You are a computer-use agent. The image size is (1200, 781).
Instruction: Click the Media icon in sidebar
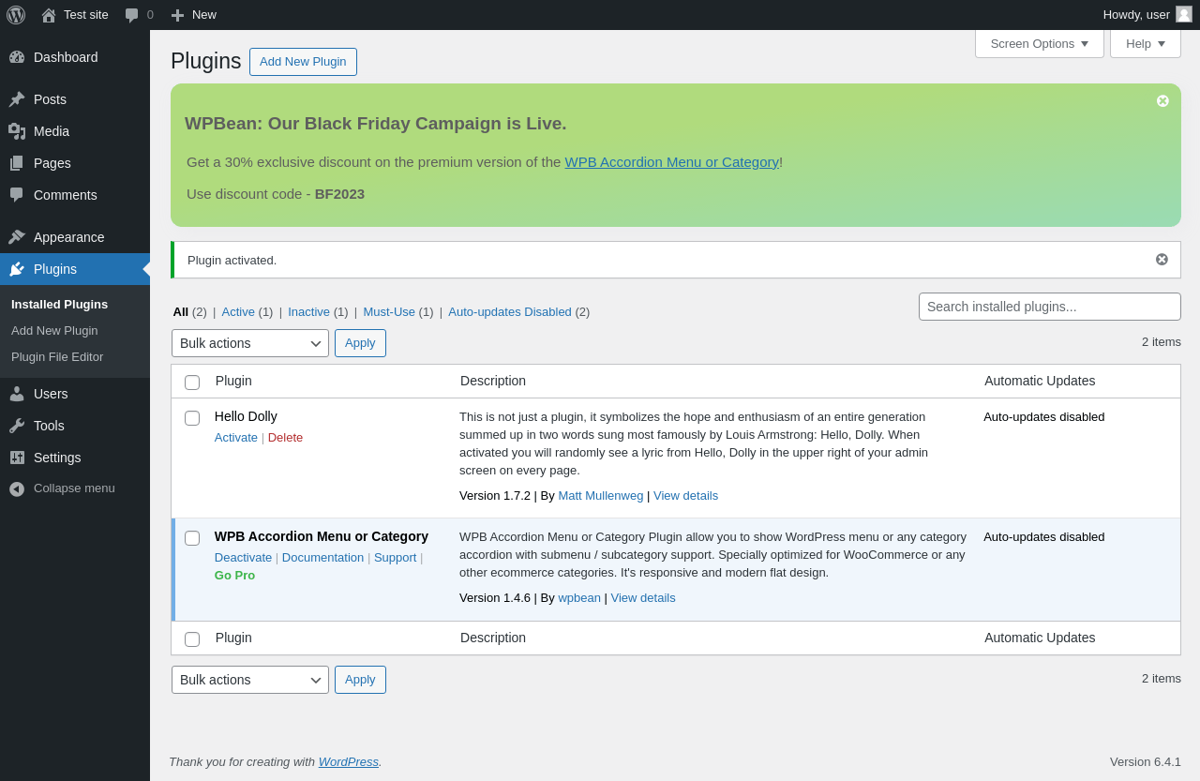tap(17, 131)
